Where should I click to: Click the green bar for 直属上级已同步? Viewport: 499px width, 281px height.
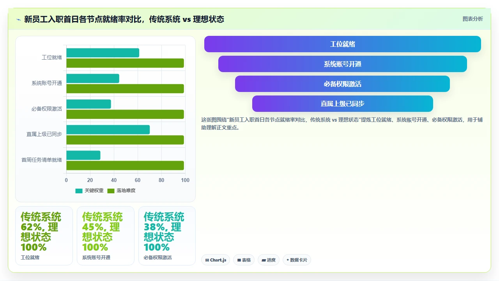tap(125, 140)
